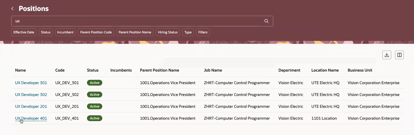Open the Incumbent filter chip

pyautogui.click(x=65, y=32)
